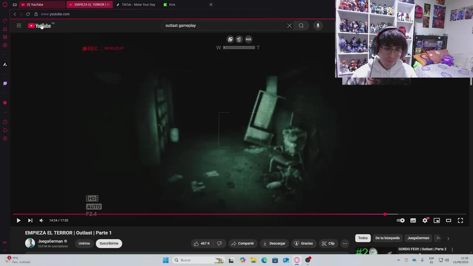Open video pop-out detach icon
Viewport: 473px width, 266px height.
click(x=230, y=39)
